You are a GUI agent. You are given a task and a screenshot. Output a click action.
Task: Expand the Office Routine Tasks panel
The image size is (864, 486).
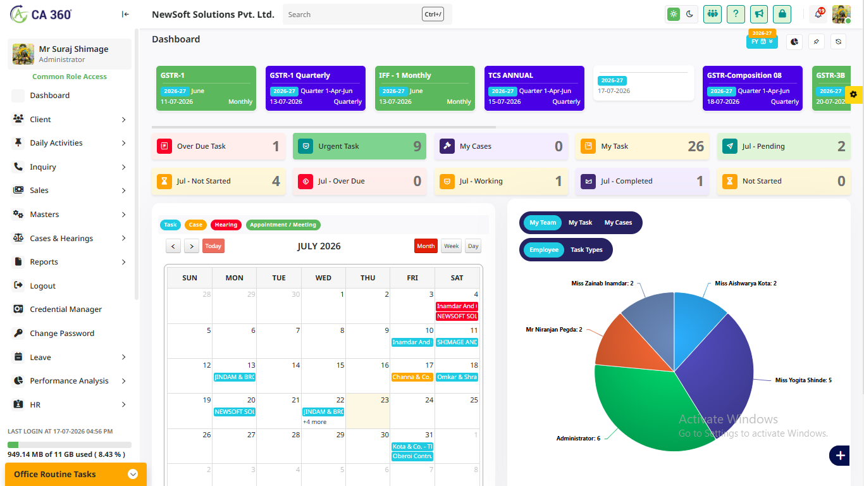76,474
